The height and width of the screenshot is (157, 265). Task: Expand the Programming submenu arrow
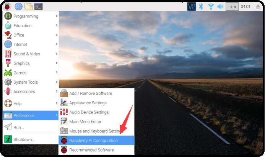point(57,16)
